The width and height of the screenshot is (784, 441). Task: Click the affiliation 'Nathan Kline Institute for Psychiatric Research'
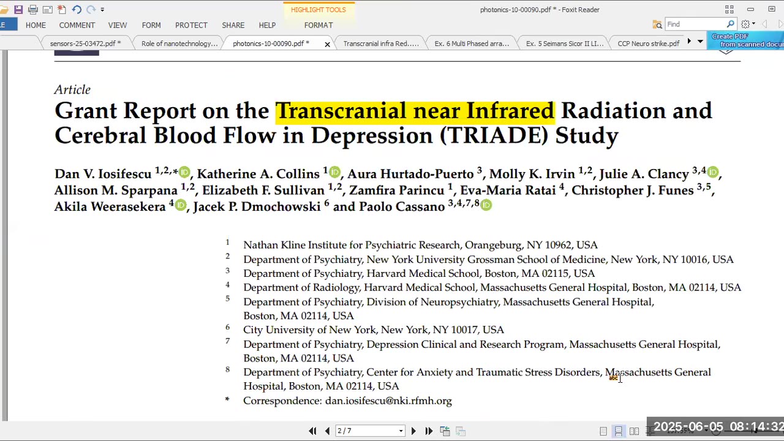pos(352,245)
